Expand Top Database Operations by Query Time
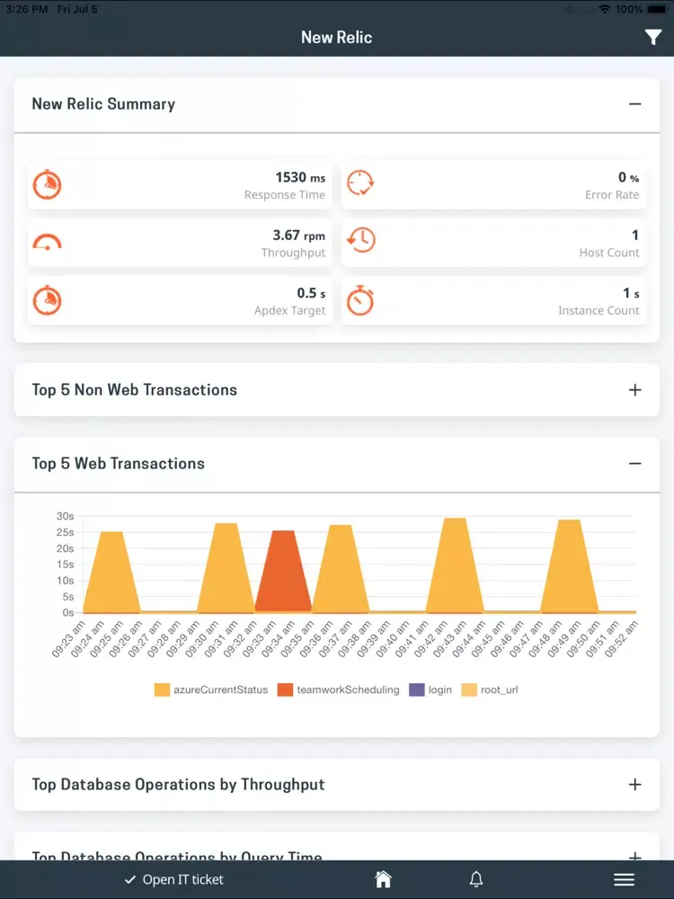This screenshot has height=899, width=674. point(634,856)
